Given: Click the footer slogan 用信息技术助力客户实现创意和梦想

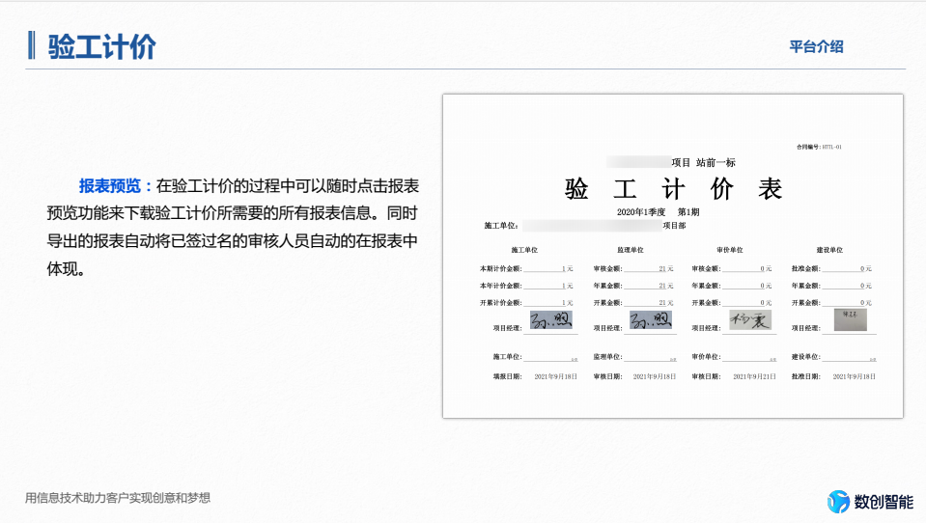Looking at the screenshot, I should (x=118, y=498).
